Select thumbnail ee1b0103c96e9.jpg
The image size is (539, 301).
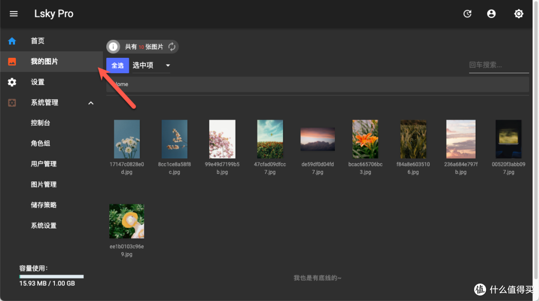pos(126,221)
